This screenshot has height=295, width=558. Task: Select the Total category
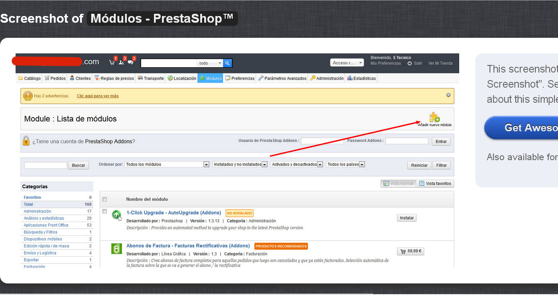[x=57, y=204]
